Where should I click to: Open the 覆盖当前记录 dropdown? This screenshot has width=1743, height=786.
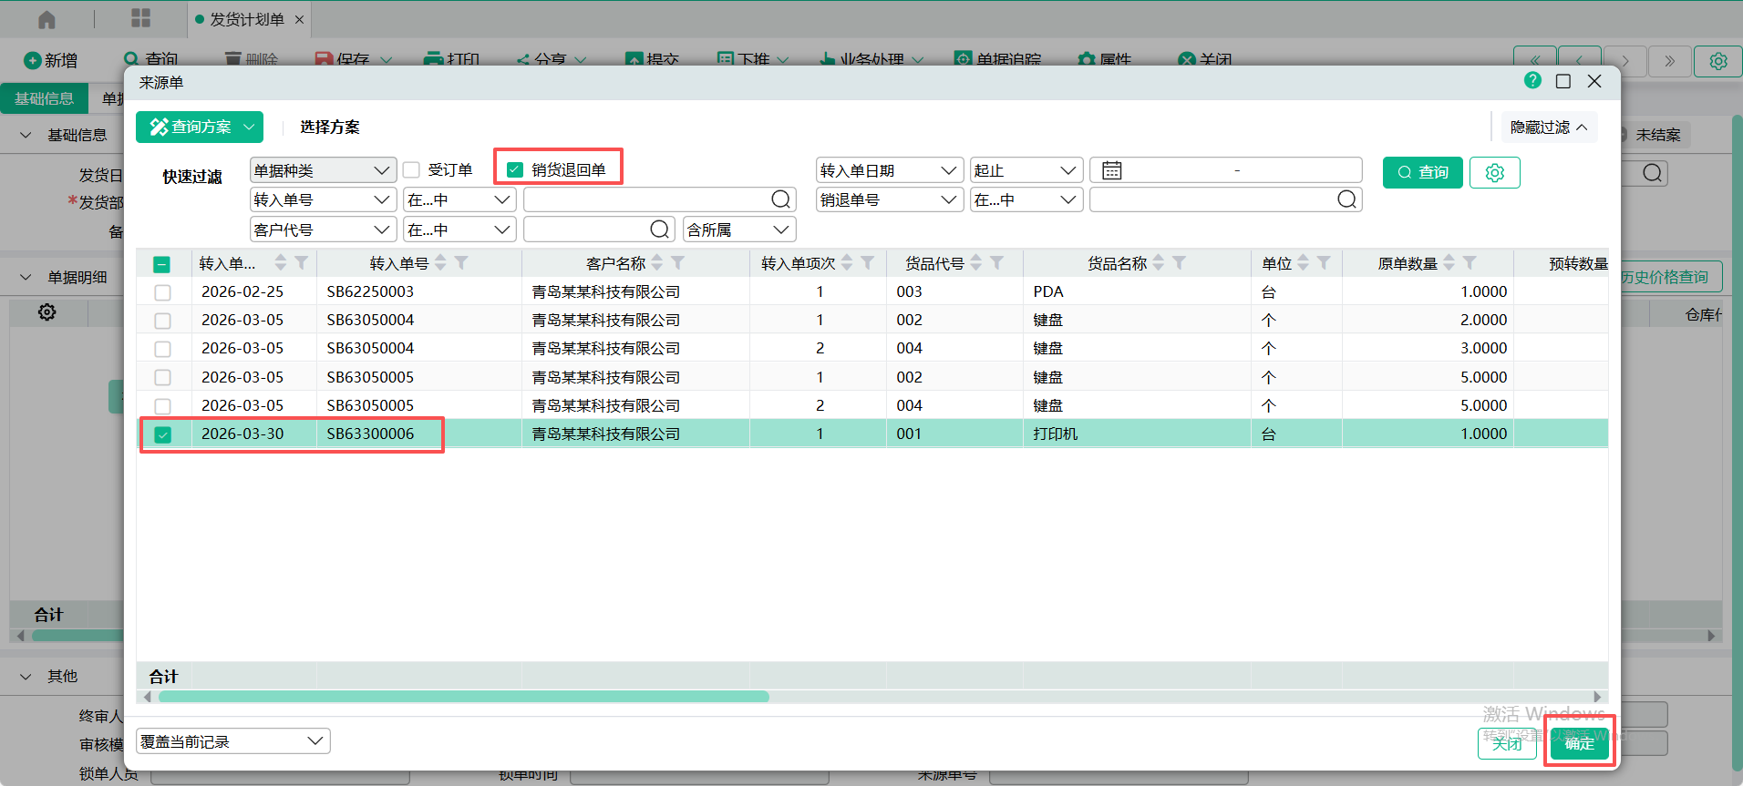[x=232, y=741]
